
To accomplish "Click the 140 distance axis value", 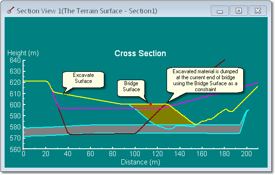I will [179, 154].
